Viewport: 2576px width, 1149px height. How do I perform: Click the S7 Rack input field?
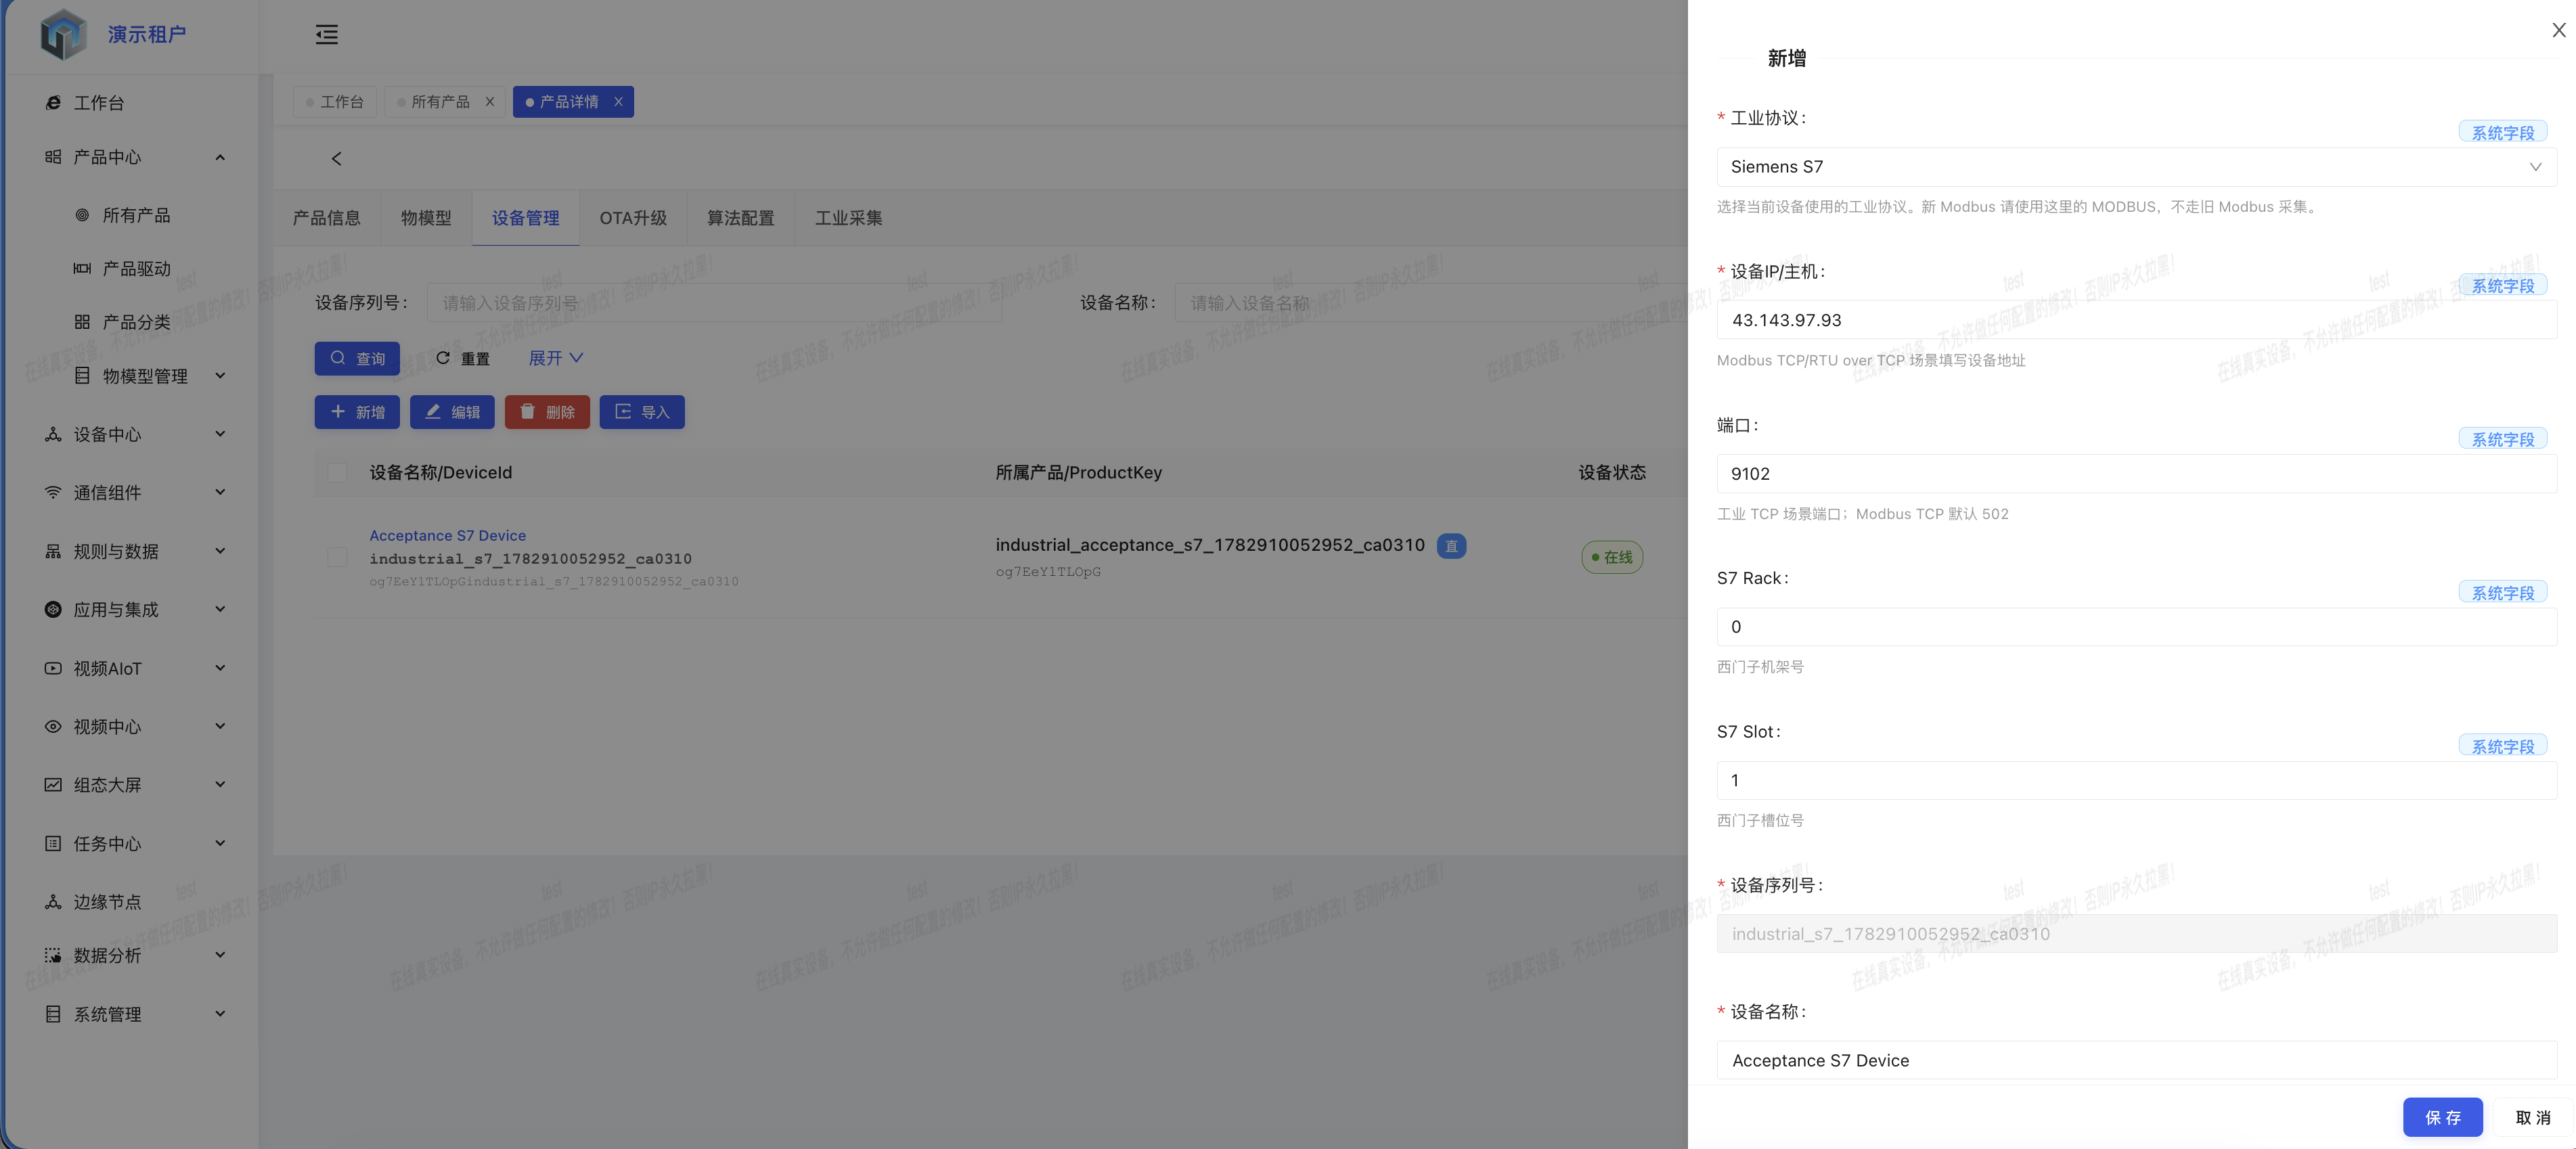[x=2136, y=627]
